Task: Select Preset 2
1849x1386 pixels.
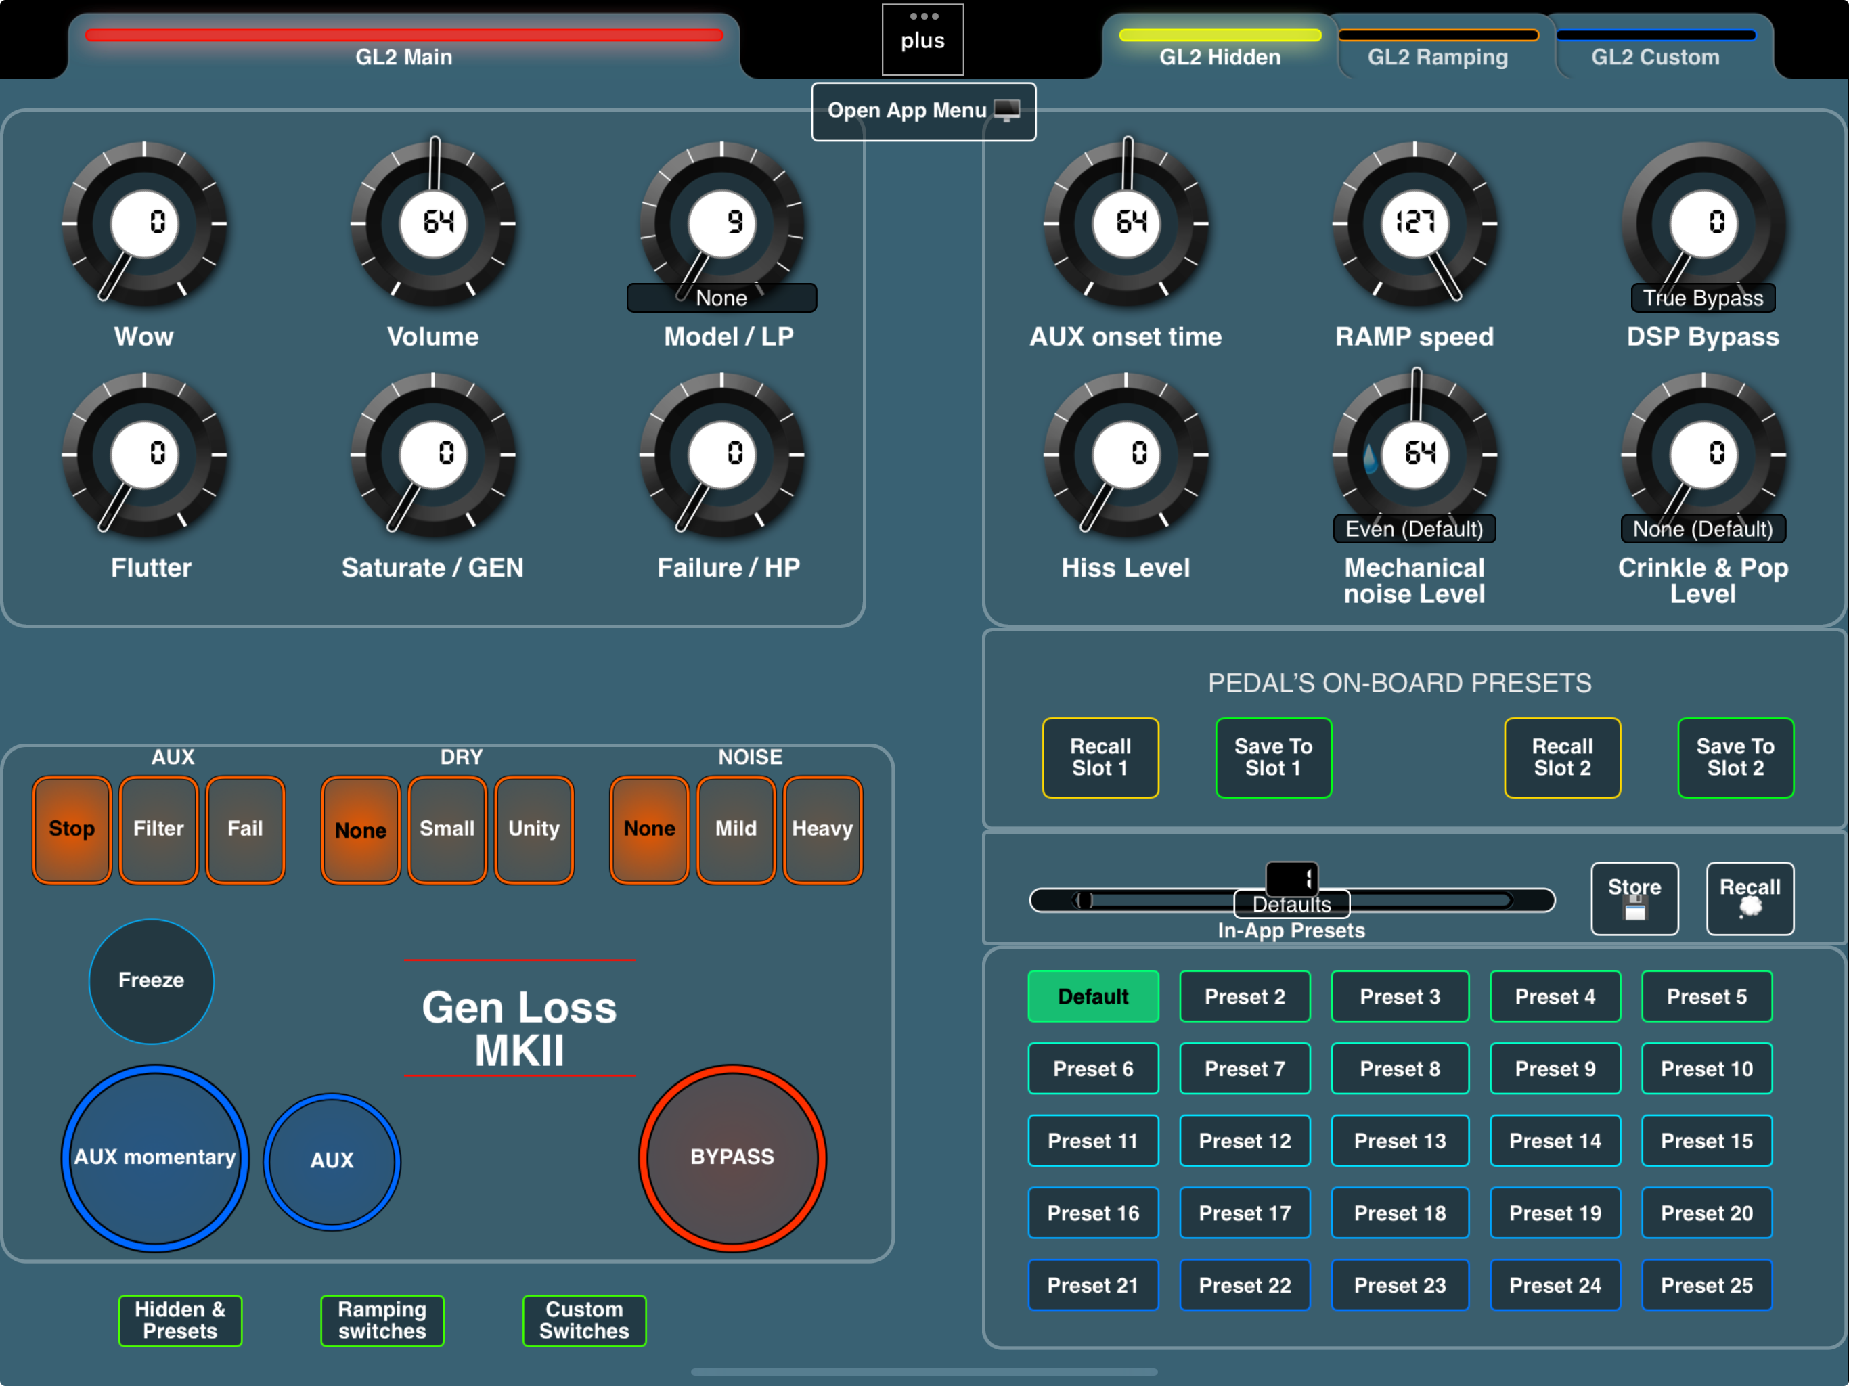Action: coord(1245,996)
